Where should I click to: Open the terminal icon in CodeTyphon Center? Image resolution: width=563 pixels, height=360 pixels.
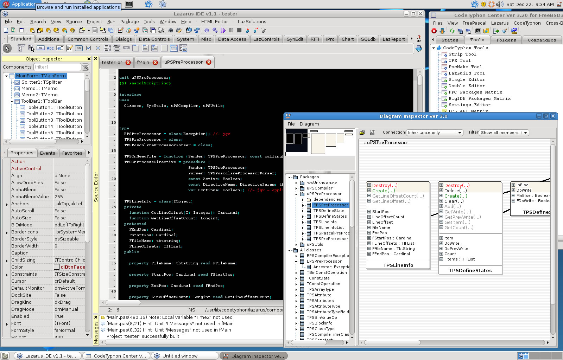478,31
